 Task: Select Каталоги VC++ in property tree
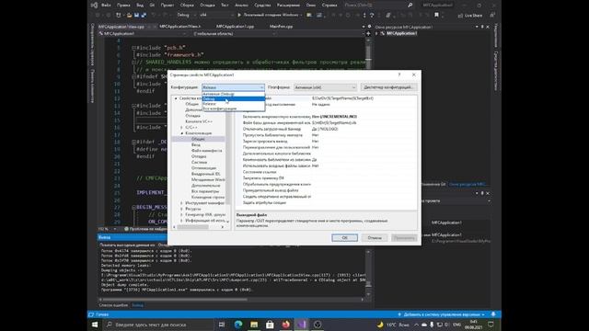point(199,121)
